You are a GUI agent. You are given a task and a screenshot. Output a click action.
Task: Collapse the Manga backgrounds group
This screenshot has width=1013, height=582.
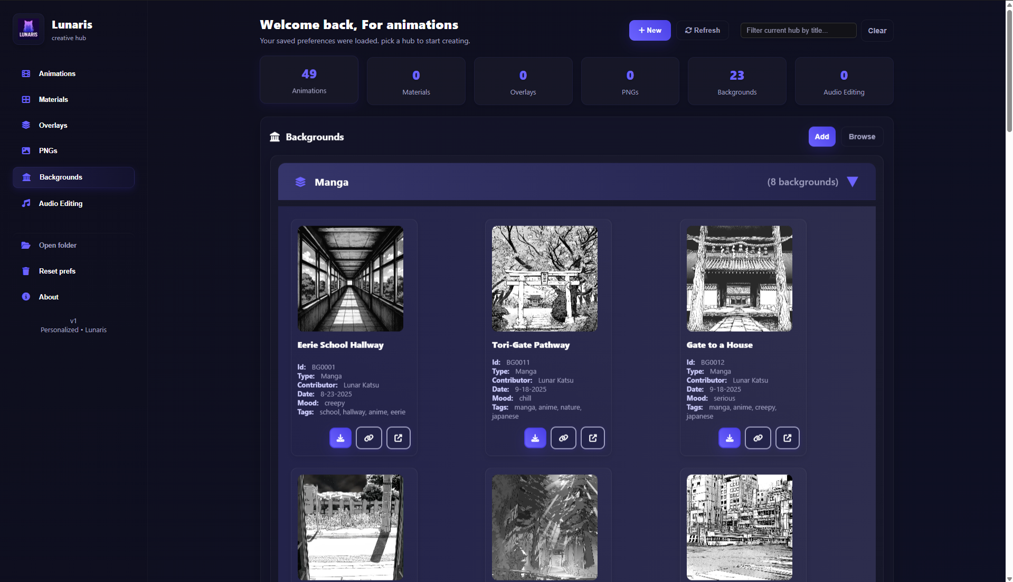tap(853, 182)
